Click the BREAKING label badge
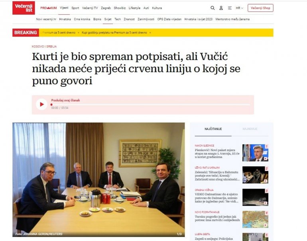307x241 pixels. coord(26,33)
